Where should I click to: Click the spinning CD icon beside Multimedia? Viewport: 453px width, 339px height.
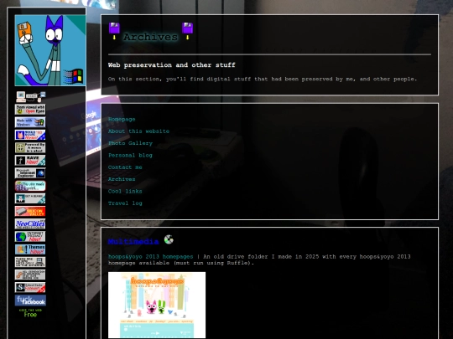[x=169, y=239]
